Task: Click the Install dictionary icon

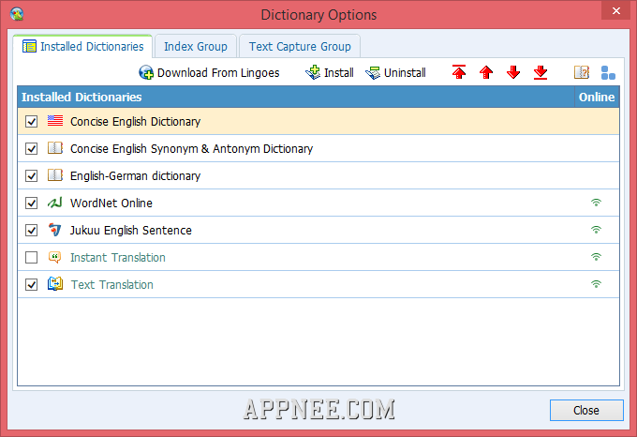Action: click(313, 73)
